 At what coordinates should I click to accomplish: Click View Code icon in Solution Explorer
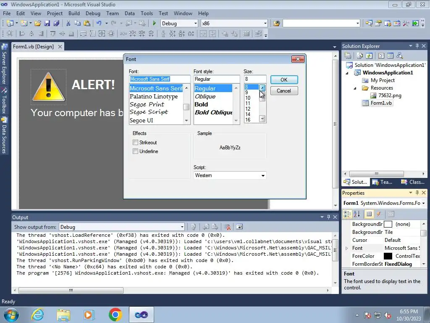coord(381,56)
